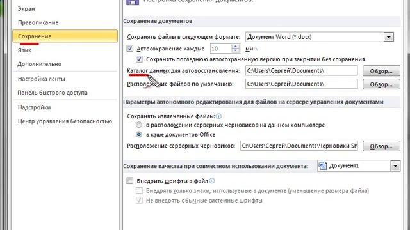Viewport: 410px width, 230px height.
Task: Open the Документ1 document selector dropdown
Action: [395, 166]
